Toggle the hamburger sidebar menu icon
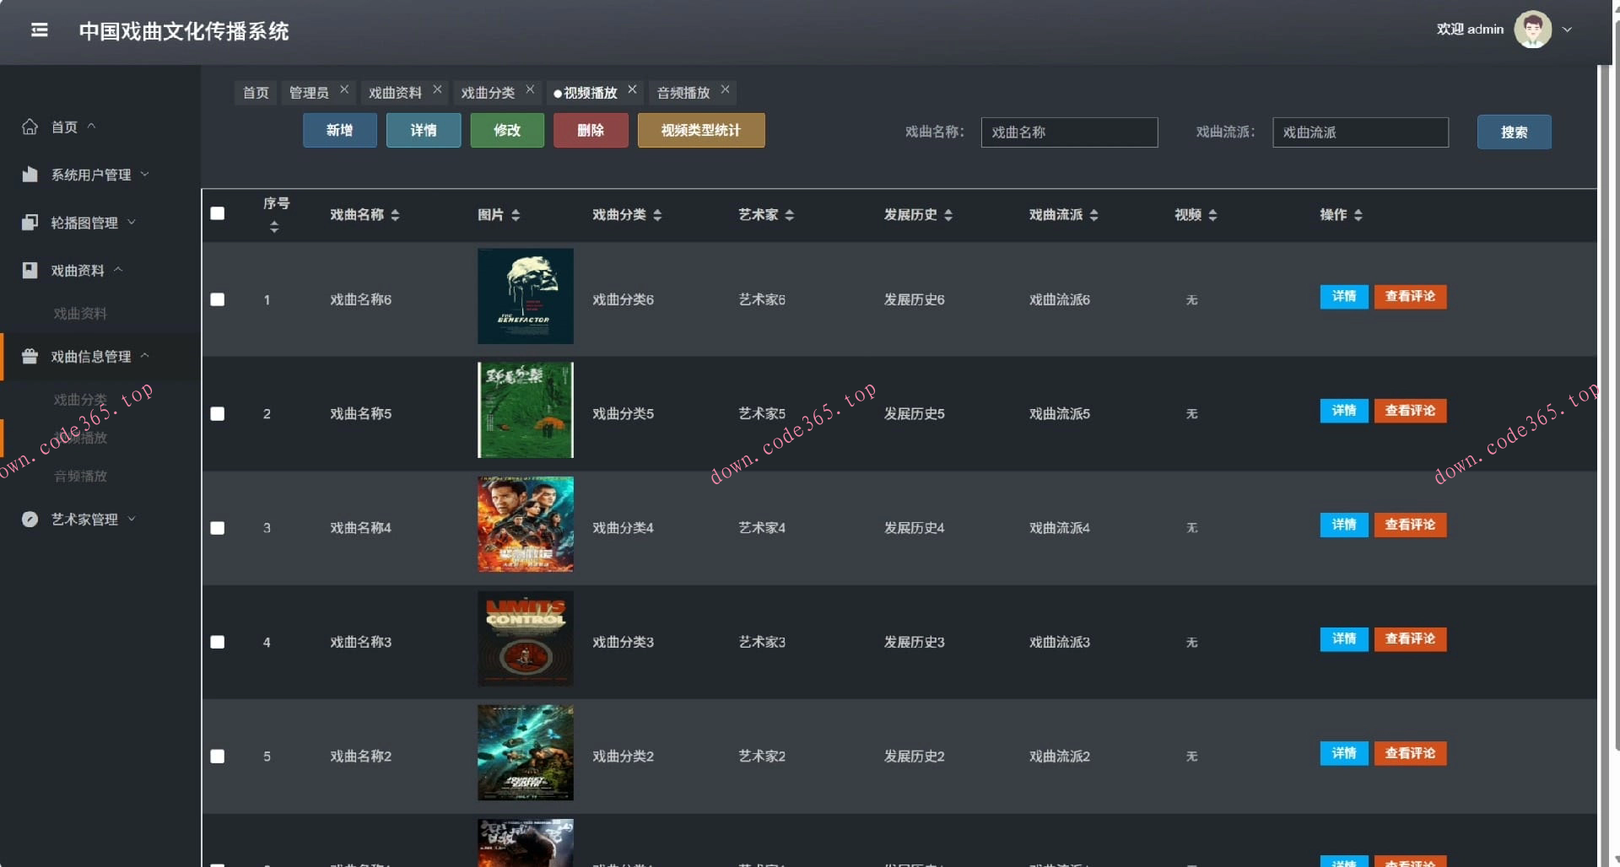Viewport: 1620px width, 867px height. [39, 30]
